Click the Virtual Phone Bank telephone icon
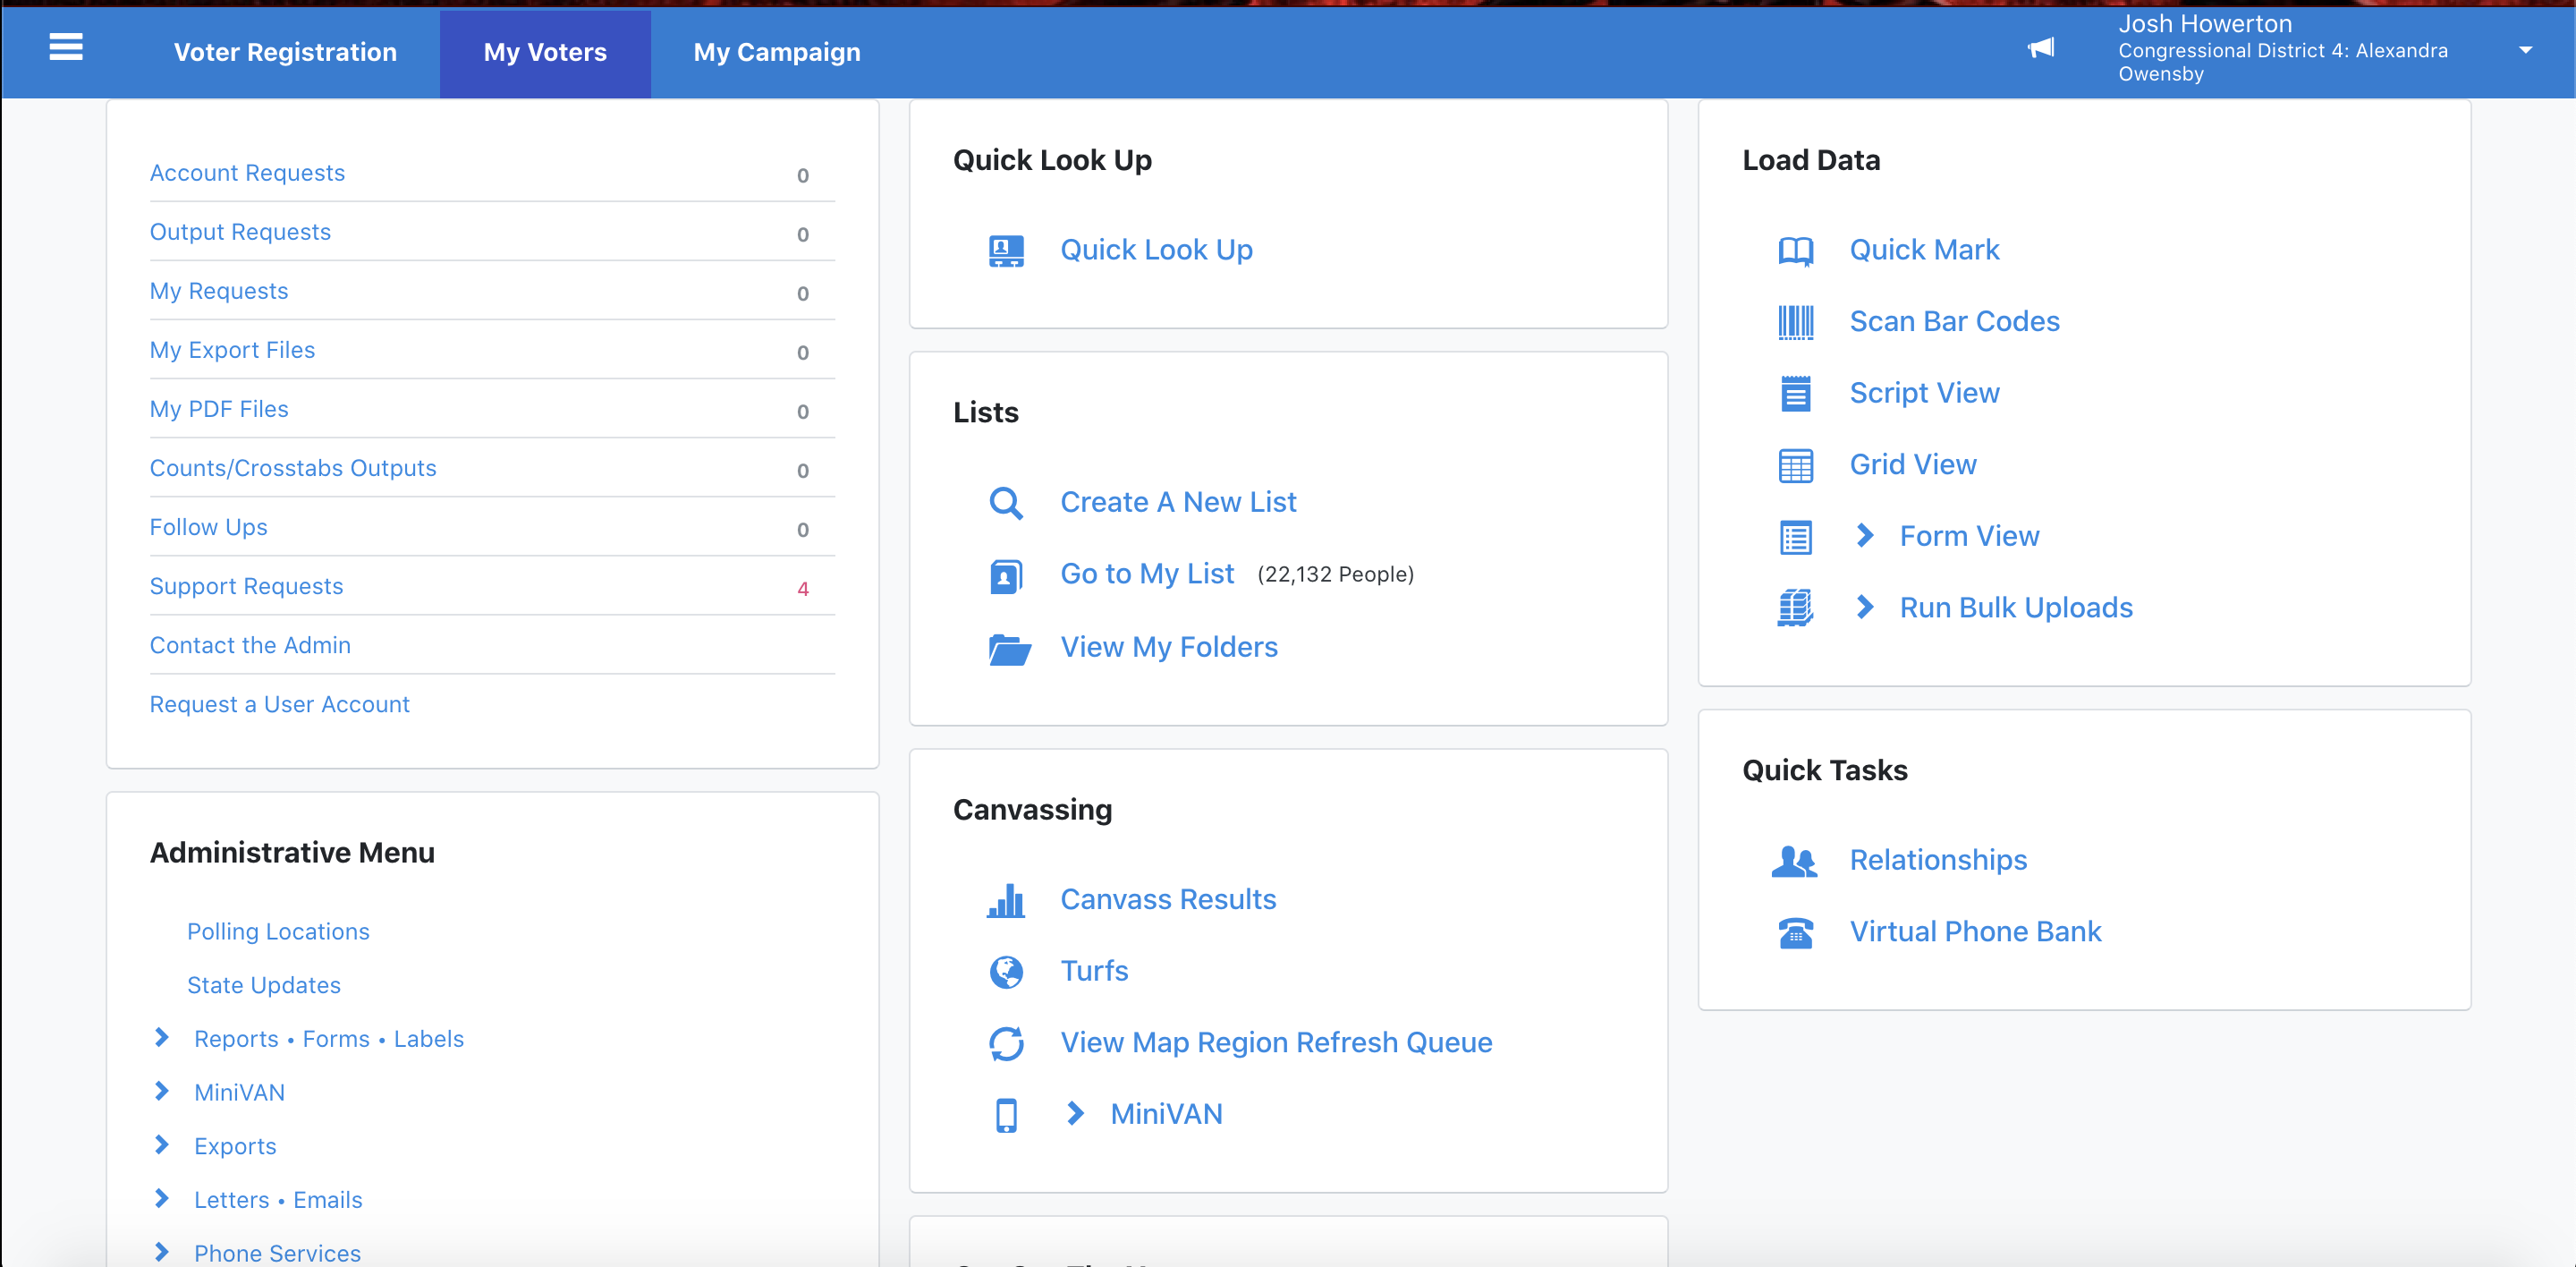2576x1267 pixels. point(1795,932)
